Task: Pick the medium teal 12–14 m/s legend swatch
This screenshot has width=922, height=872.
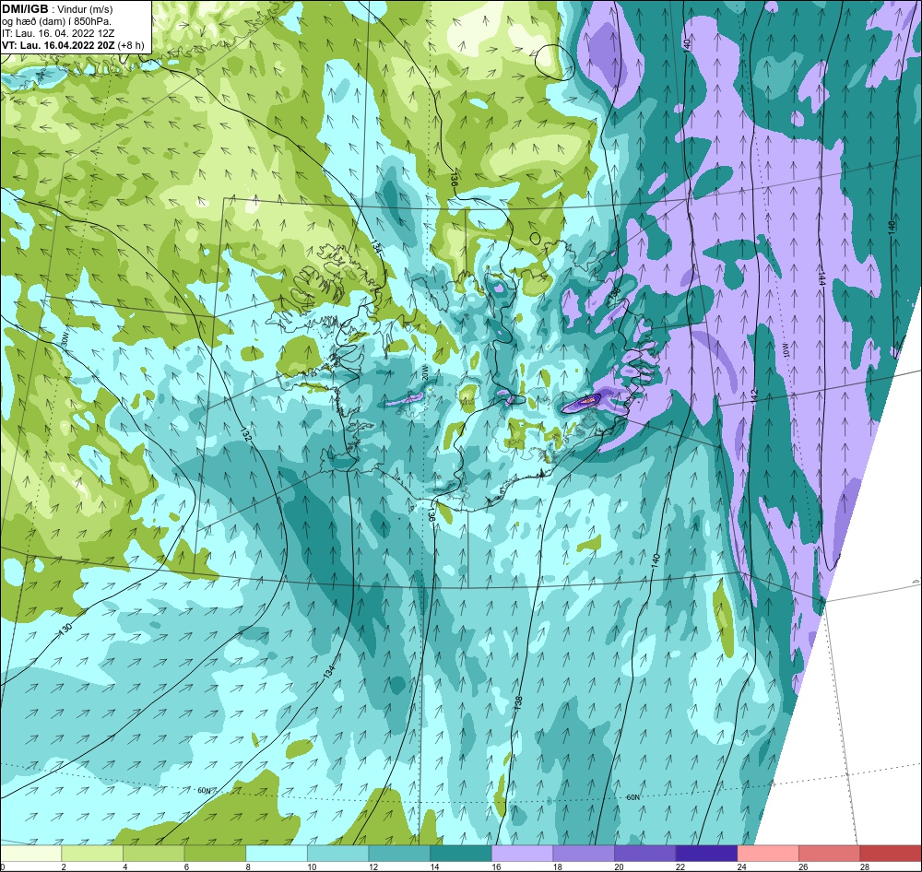Action: click(399, 854)
